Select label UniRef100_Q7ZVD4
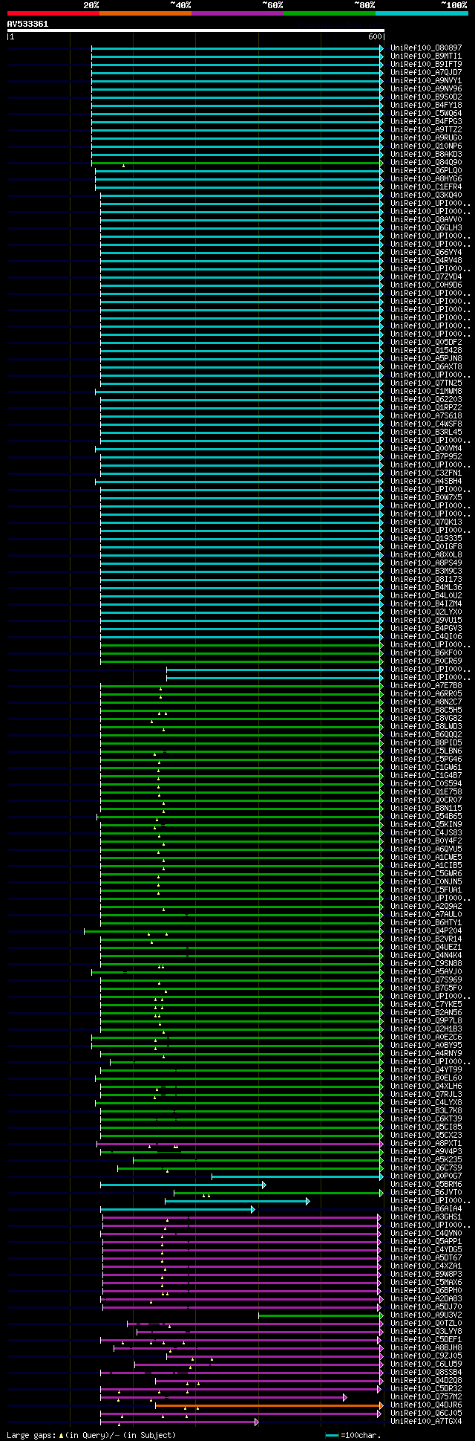This screenshot has height=1441, width=475. pyautogui.click(x=426, y=277)
